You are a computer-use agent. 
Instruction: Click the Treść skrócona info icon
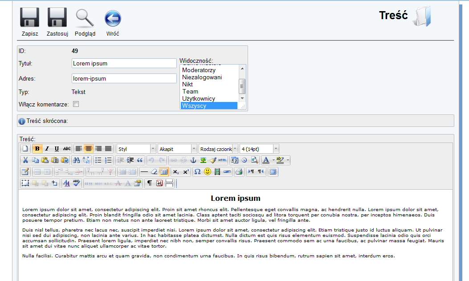[x=22, y=121]
